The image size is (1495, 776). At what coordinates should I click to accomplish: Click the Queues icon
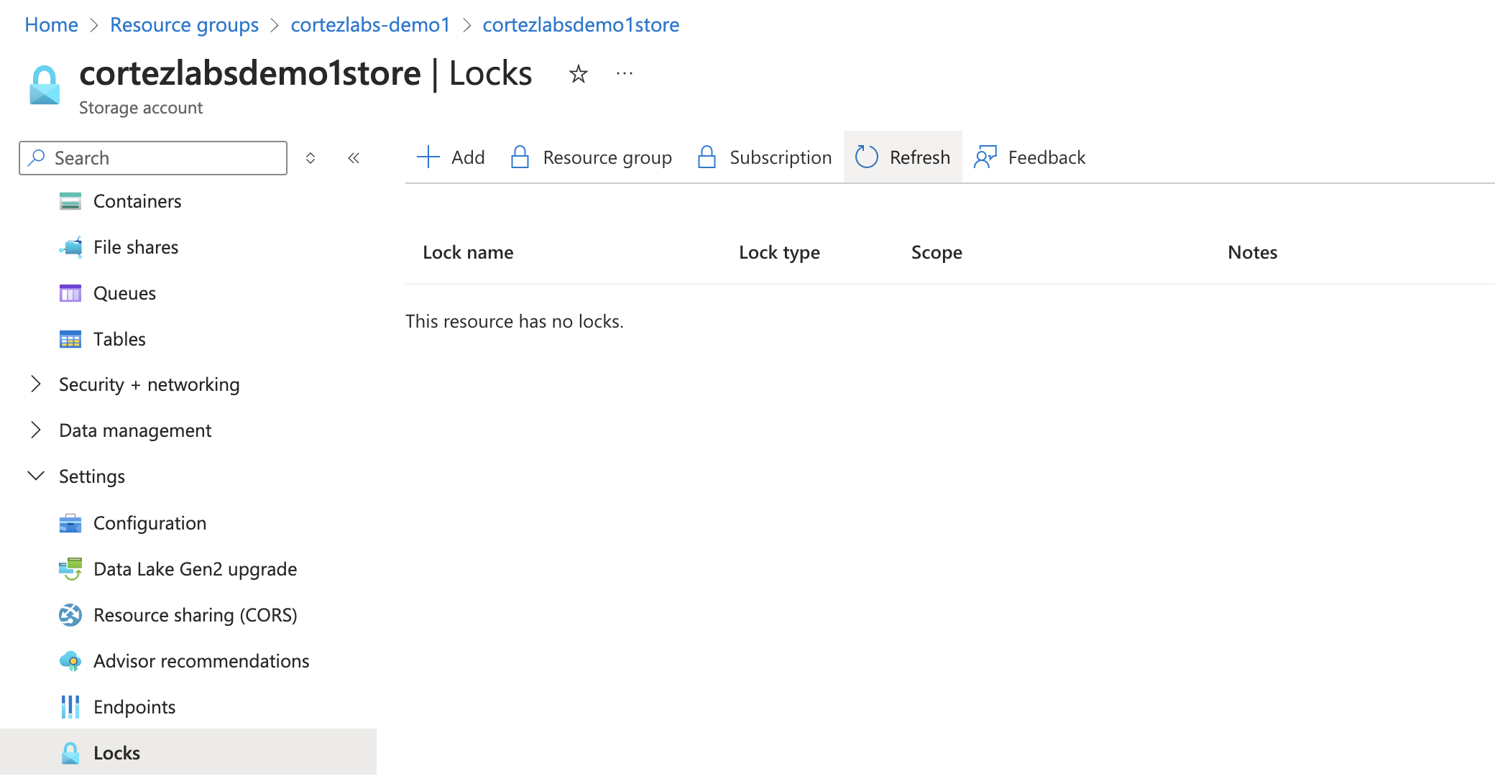70,293
